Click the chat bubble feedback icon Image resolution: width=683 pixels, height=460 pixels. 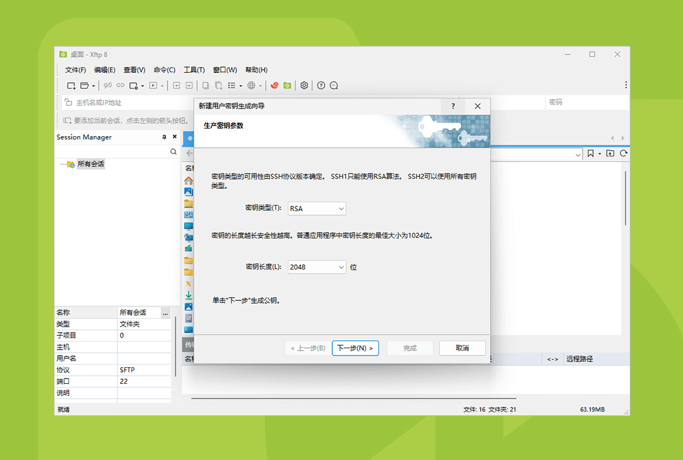(334, 85)
